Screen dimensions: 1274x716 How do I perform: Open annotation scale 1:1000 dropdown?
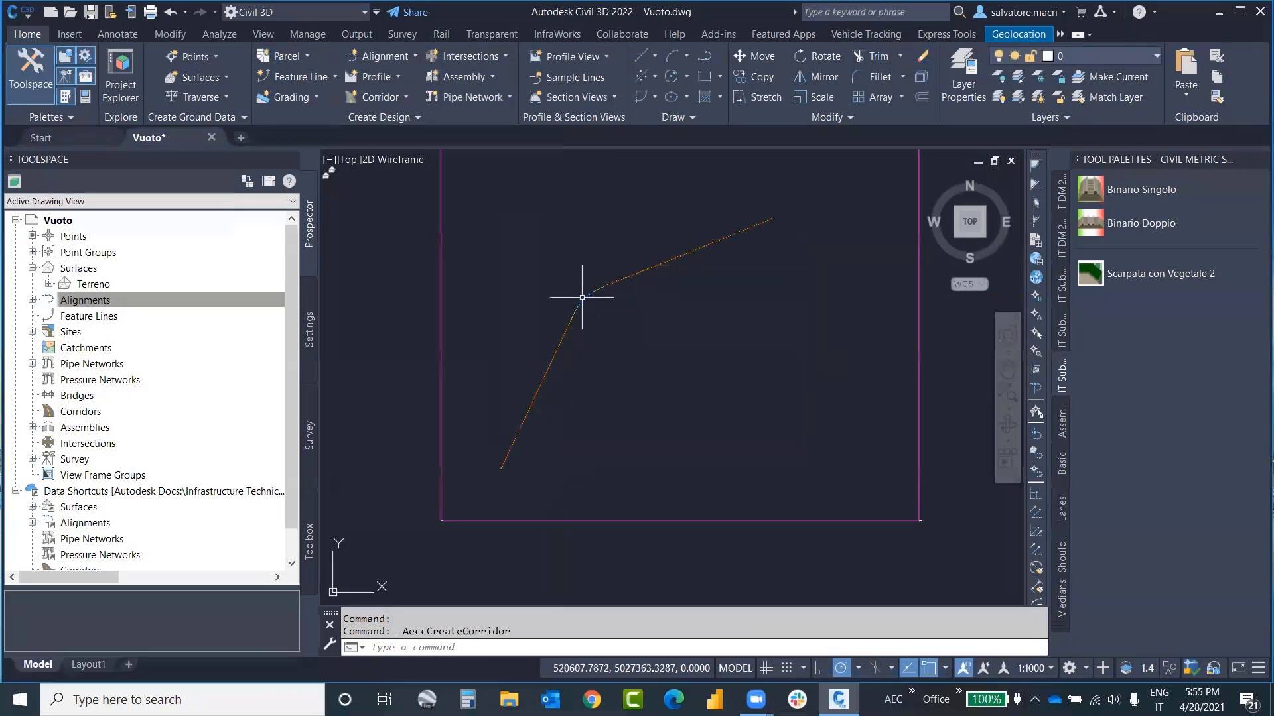pos(1036,668)
